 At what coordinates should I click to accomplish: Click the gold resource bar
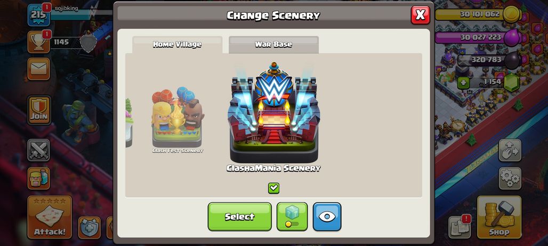click(x=478, y=15)
